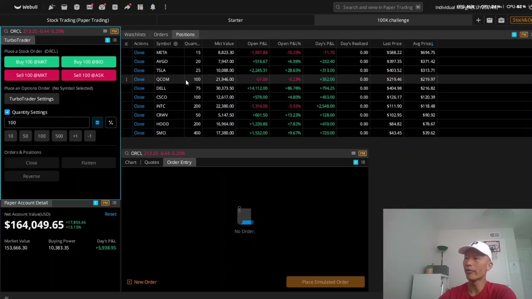Open the mail messages icon
The height and width of the screenshot is (299, 532).
click(x=89, y=7)
